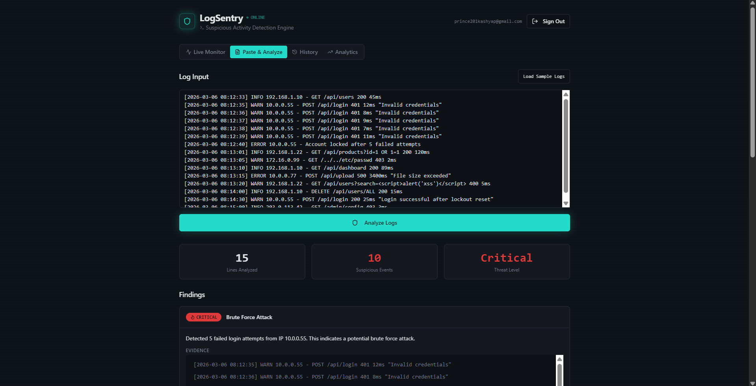Screen dimensions: 756x386
Task: Click the EVIDENCE label
Action: click(197, 351)
